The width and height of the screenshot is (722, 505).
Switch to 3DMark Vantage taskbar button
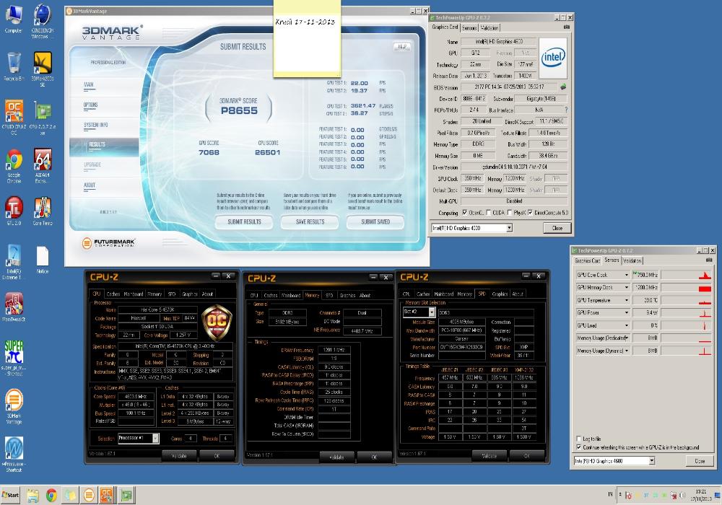pyautogui.click(x=88, y=496)
